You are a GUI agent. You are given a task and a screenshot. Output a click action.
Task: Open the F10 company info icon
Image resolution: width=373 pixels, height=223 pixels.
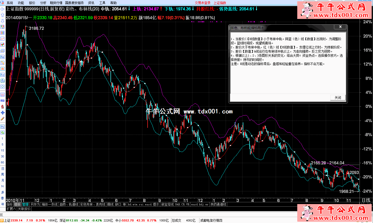point(3,57)
